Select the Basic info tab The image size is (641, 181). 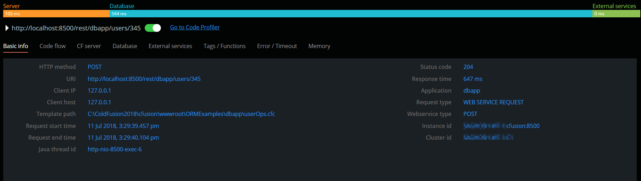(16, 46)
